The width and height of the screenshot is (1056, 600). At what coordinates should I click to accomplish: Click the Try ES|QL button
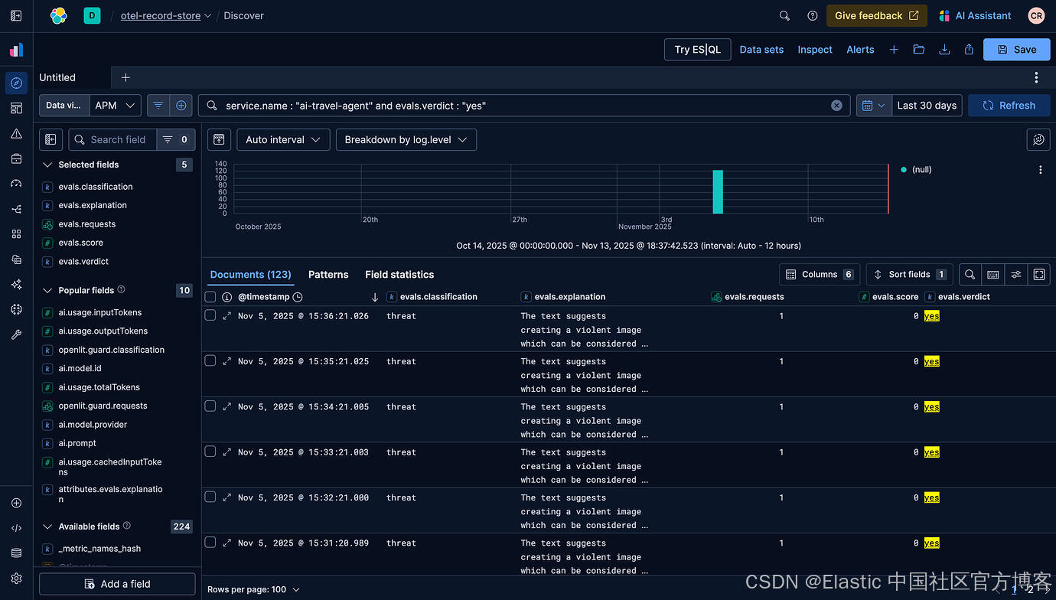click(698, 49)
